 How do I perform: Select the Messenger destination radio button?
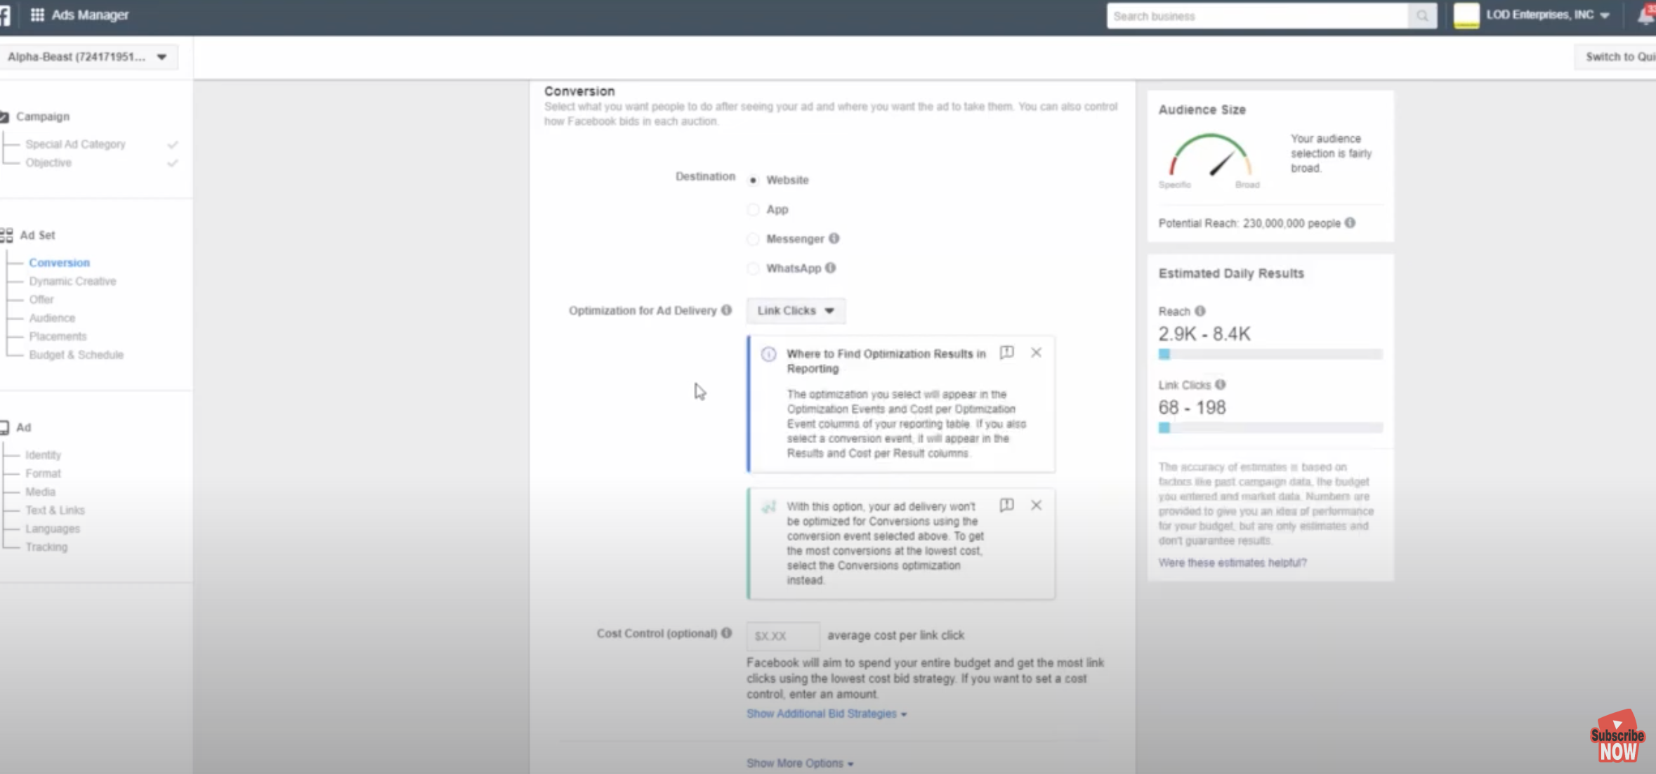[x=753, y=239]
